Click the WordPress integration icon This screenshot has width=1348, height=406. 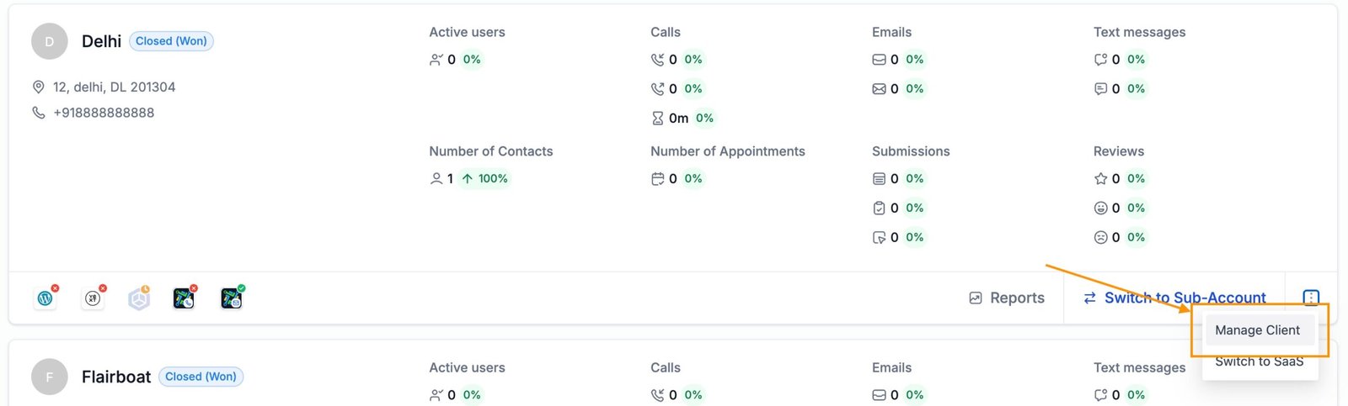45,298
